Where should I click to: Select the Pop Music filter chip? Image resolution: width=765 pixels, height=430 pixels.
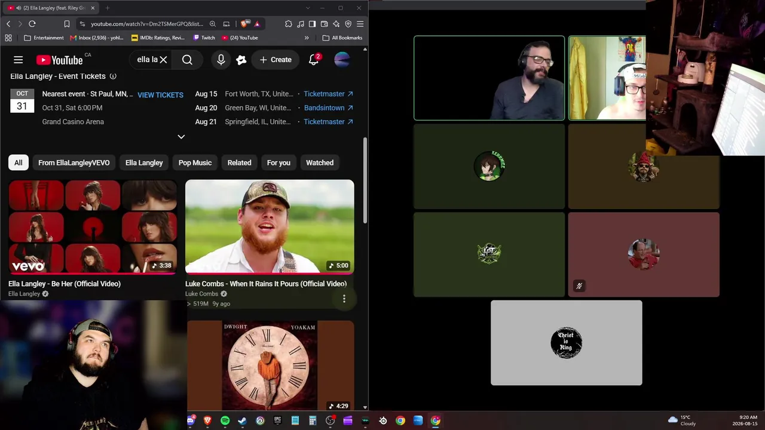(195, 162)
